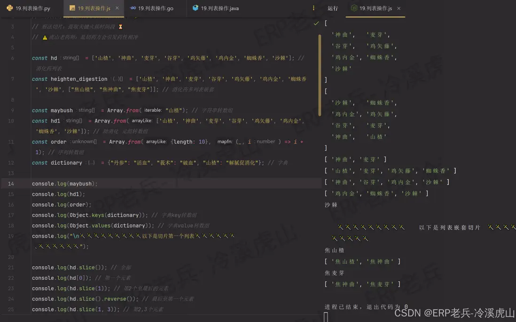Open the vertical three-dot options menu

[313, 8]
